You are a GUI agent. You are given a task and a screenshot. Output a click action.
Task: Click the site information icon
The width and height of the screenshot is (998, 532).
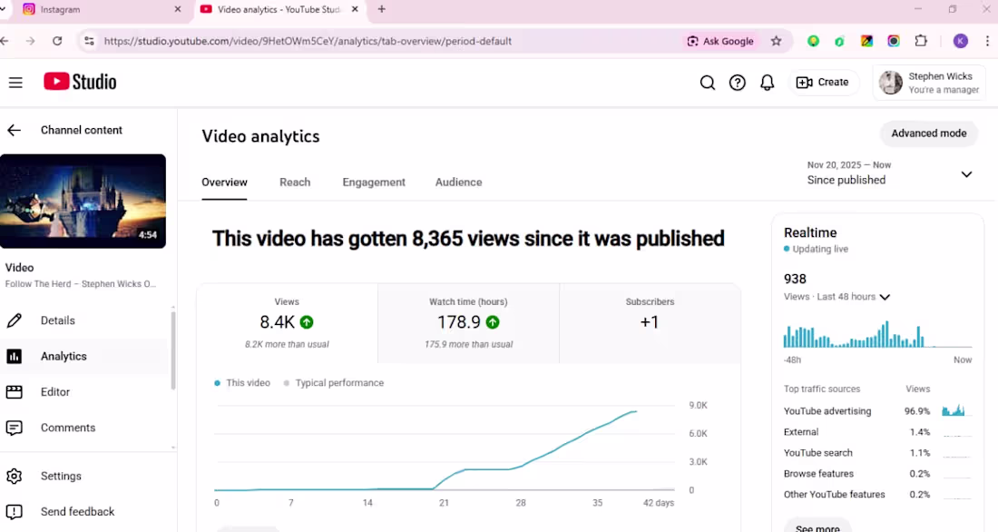coord(89,41)
